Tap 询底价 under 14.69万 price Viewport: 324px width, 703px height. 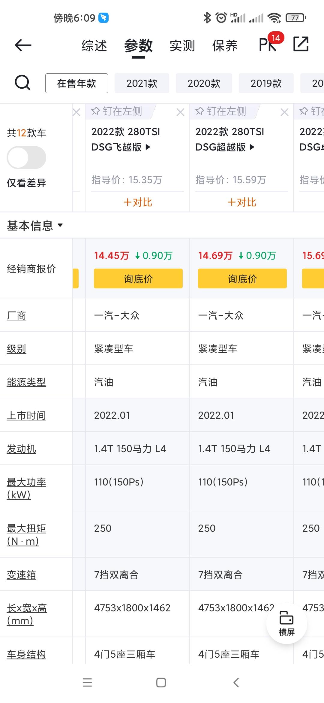point(242,278)
